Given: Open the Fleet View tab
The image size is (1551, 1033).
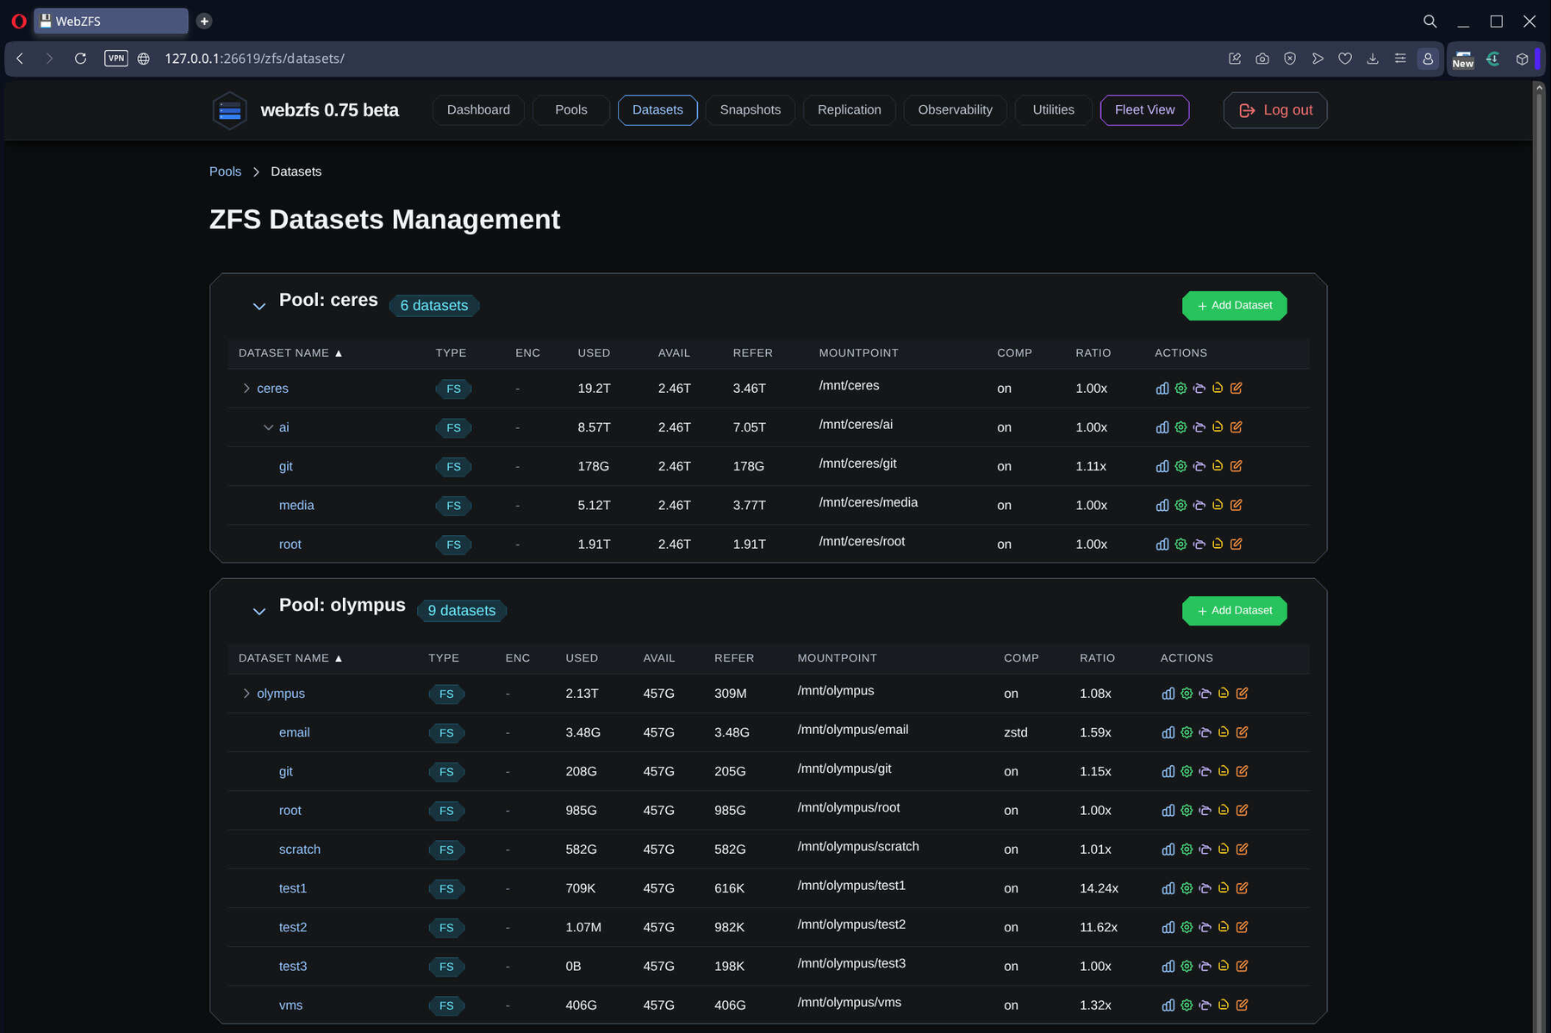Looking at the screenshot, I should (1144, 110).
